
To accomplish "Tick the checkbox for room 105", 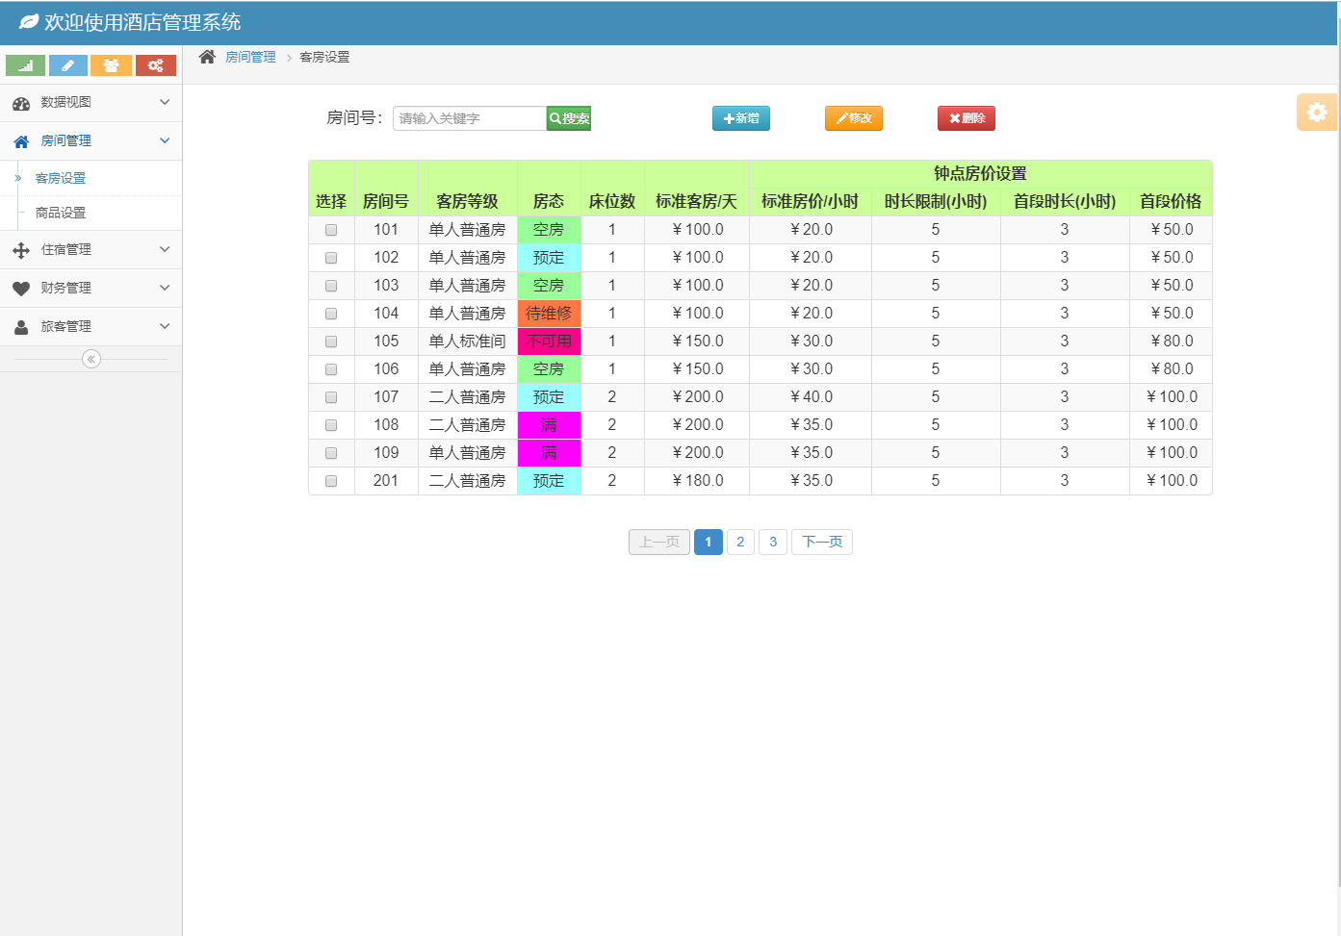I will (331, 342).
